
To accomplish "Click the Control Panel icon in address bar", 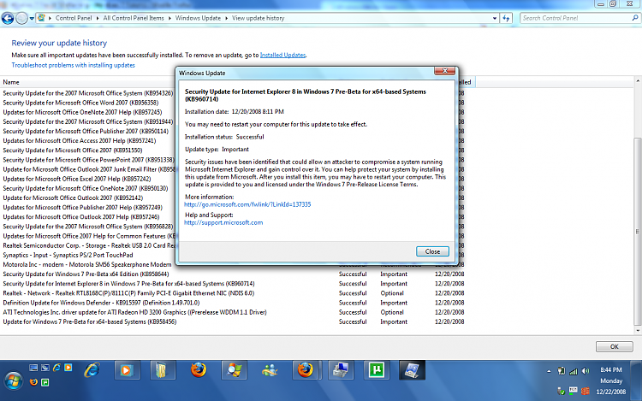I will pyautogui.click(x=41, y=18).
